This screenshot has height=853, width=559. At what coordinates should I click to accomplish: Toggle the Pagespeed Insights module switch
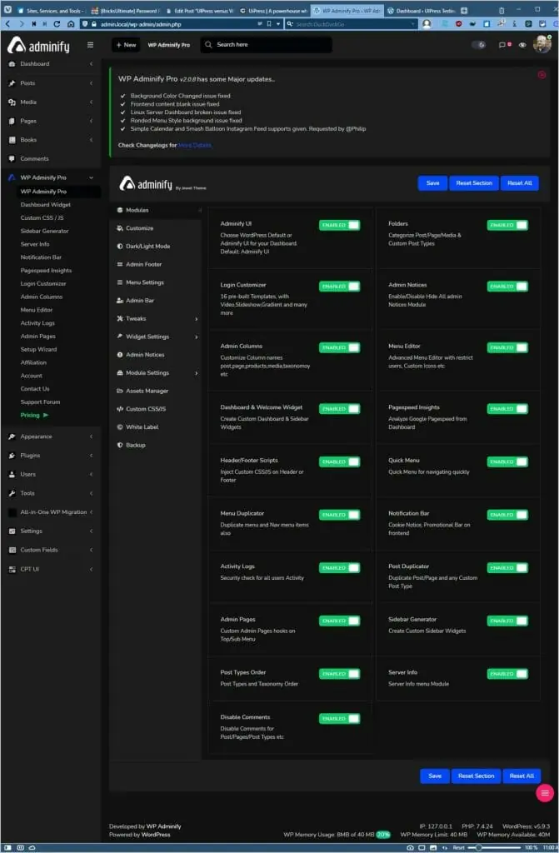tap(507, 408)
